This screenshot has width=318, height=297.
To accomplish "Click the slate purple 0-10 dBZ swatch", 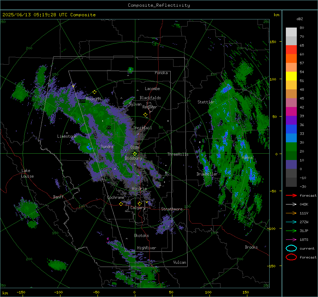I will click(291, 165).
